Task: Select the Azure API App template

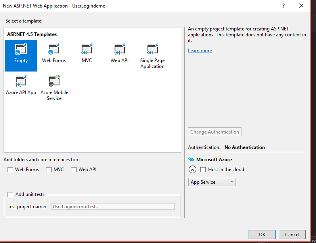Action: 21,85
